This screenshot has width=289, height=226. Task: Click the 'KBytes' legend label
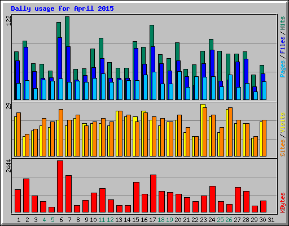pyautogui.click(x=283, y=203)
